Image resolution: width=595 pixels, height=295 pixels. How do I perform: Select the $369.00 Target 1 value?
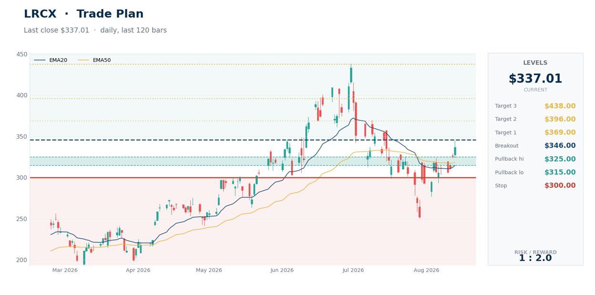pyautogui.click(x=560, y=132)
